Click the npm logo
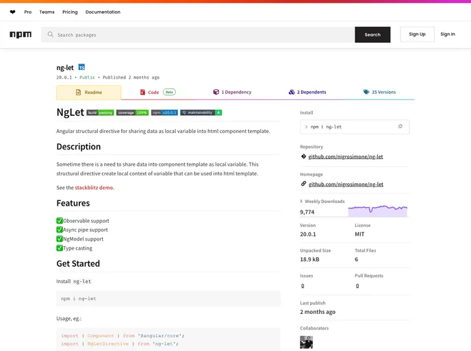The width and height of the screenshot is (471, 351). (21, 34)
